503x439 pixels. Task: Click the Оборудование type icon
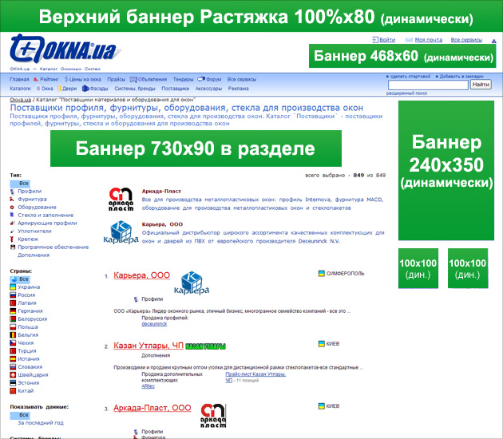click(x=13, y=208)
